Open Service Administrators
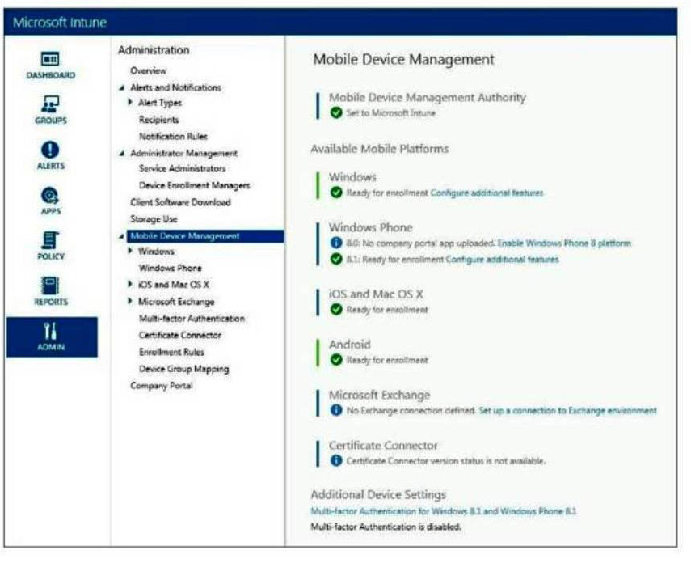691x563 pixels. (x=182, y=168)
